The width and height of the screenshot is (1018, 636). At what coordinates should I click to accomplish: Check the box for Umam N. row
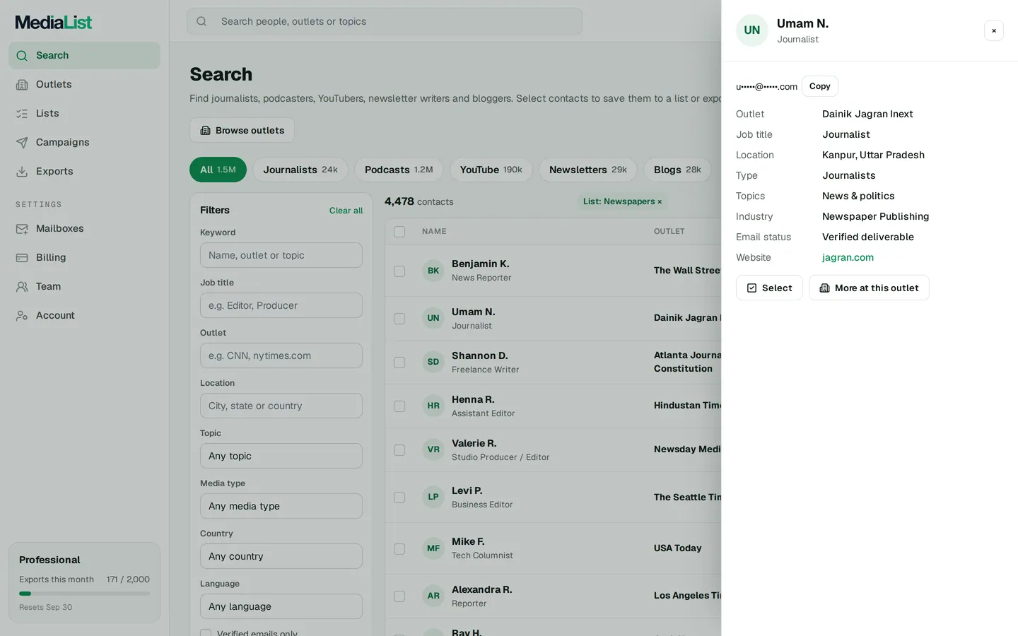click(x=399, y=319)
